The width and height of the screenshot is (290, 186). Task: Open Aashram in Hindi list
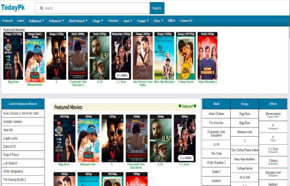216,181
